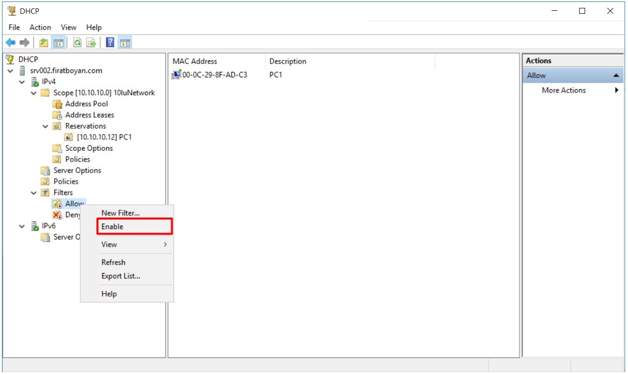Image resolution: width=628 pixels, height=374 pixels.
Task: Toggle Show/Hide Action Pane toolbar button
Action: coord(125,43)
